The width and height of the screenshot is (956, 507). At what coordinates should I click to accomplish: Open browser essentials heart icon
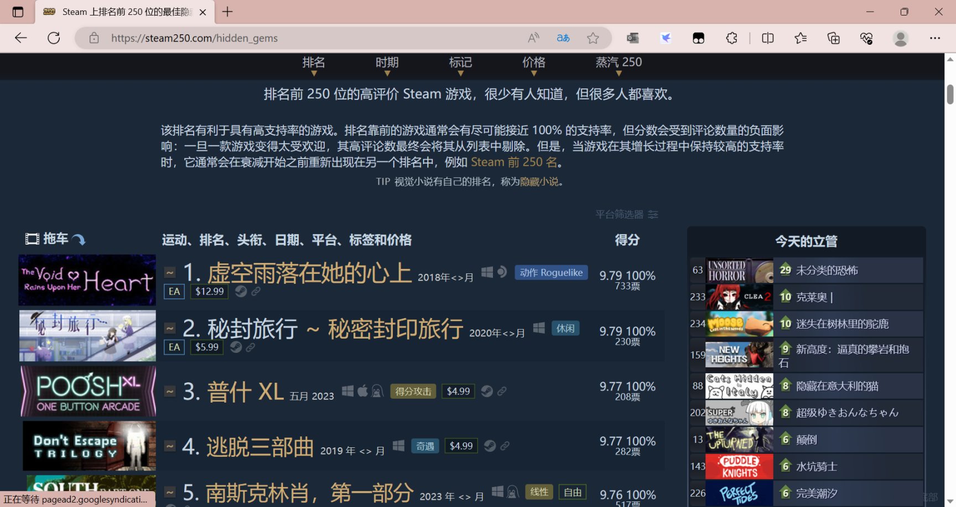coord(866,38)
